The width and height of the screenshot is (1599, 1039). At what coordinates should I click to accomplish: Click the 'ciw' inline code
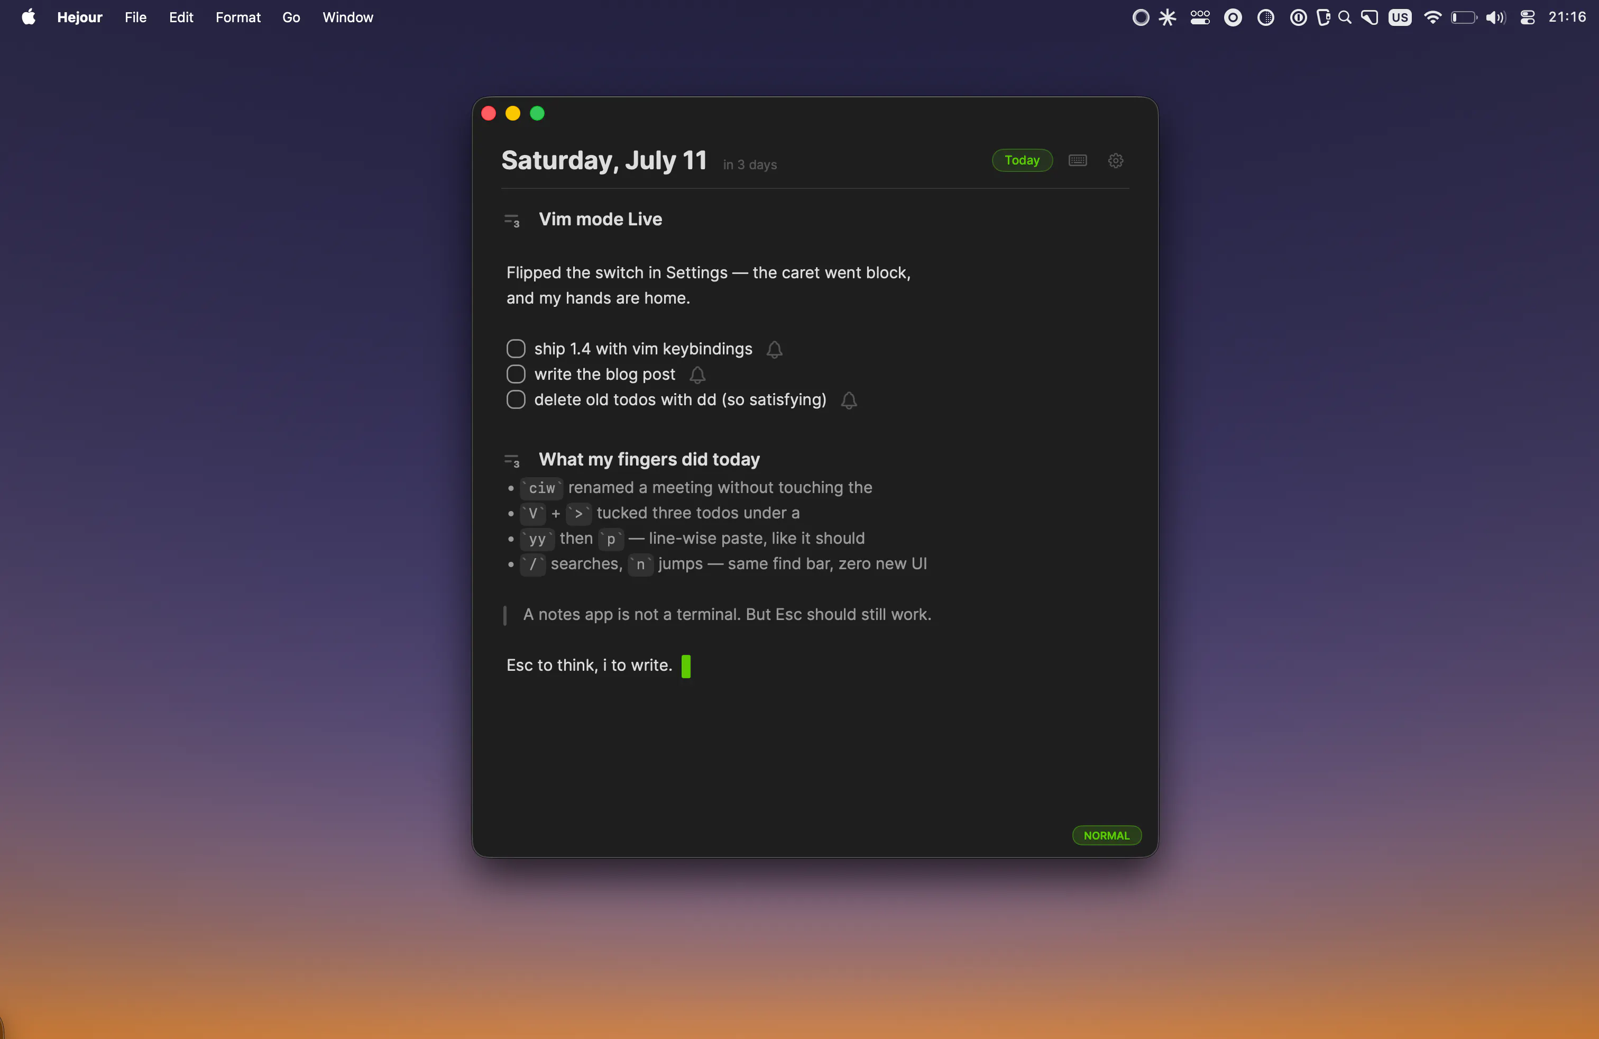click(541, 488)
